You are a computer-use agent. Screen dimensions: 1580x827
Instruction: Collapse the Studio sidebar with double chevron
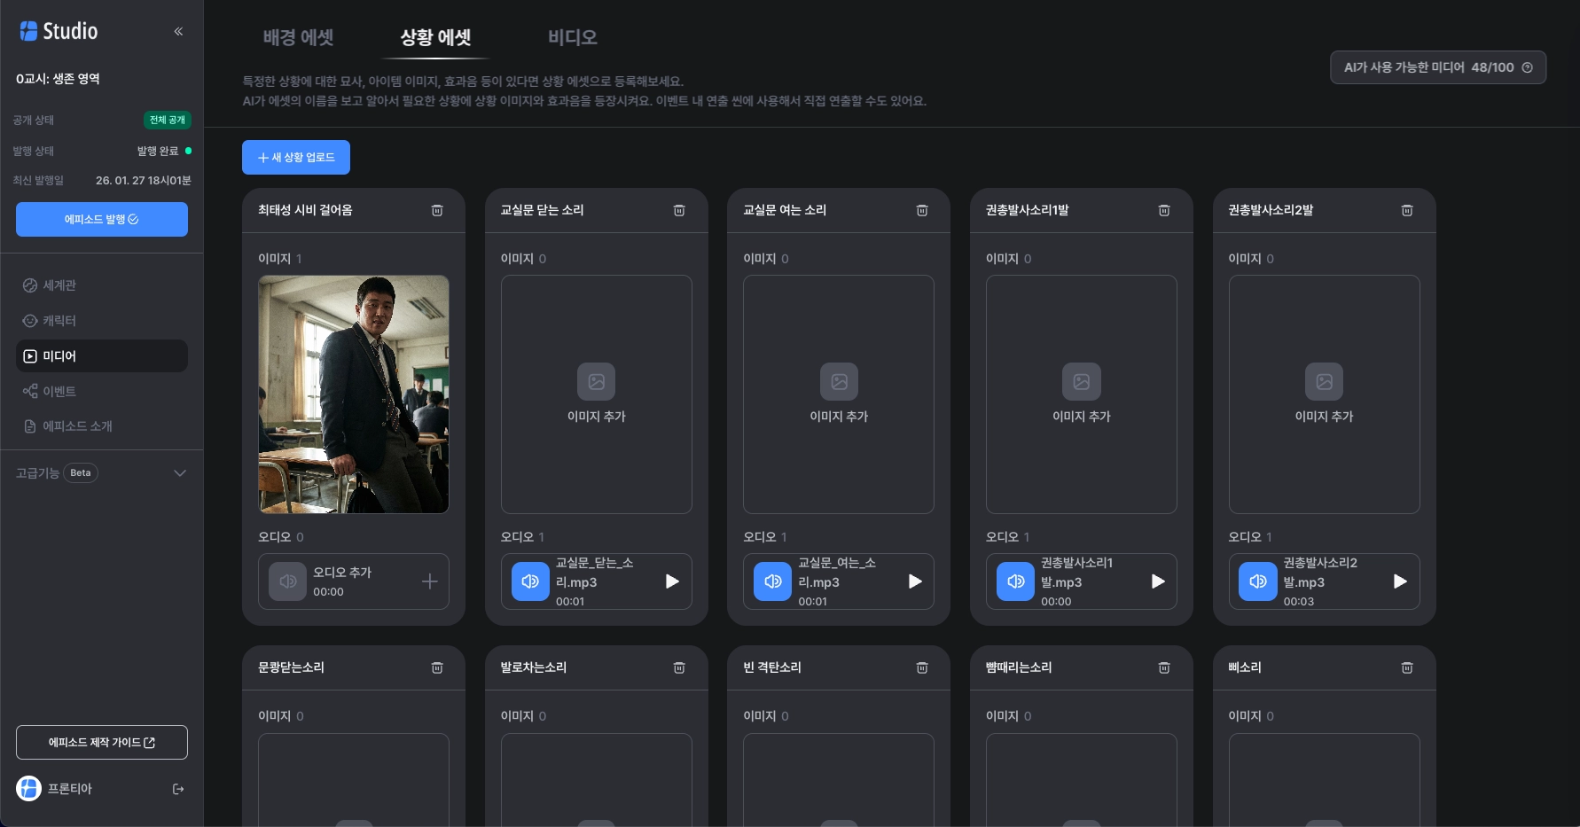click(x=178, y=31)
